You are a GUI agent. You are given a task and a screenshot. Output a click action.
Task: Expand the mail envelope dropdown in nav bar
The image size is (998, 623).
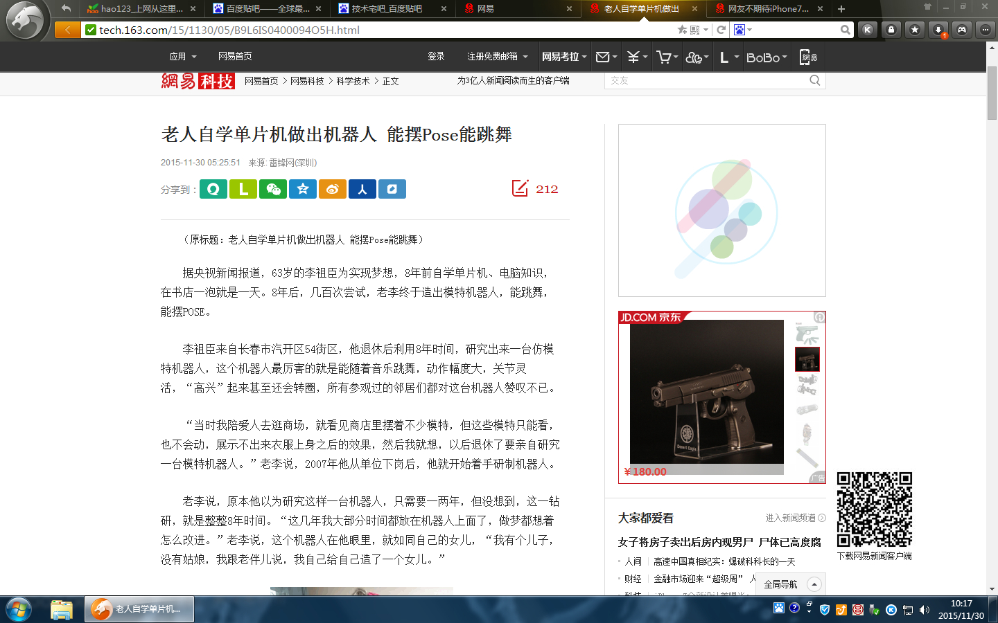click(606, 57)
